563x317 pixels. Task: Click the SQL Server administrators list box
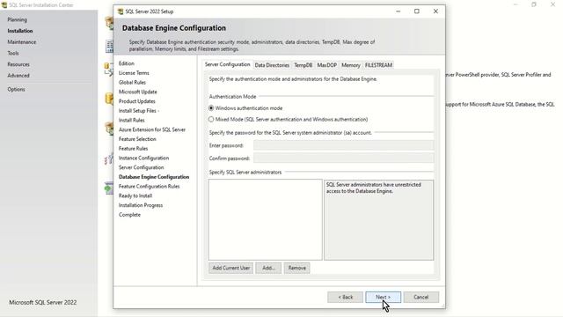pos(266,219)
